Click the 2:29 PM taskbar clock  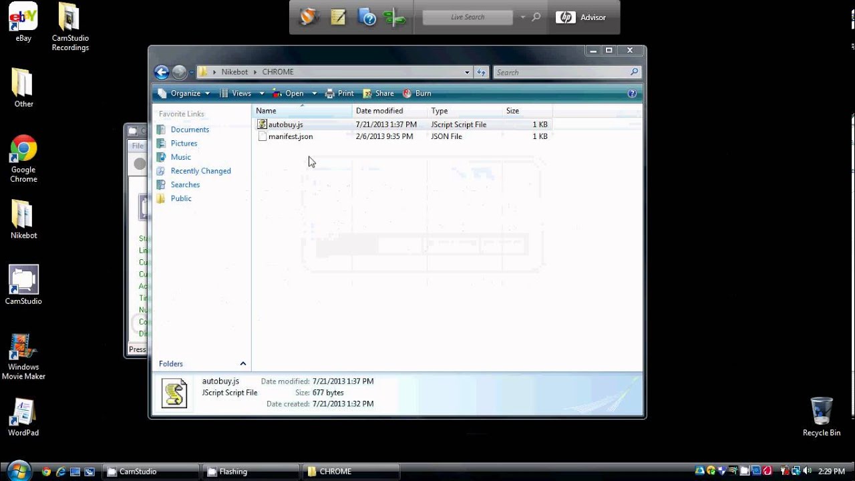(832, 472)
